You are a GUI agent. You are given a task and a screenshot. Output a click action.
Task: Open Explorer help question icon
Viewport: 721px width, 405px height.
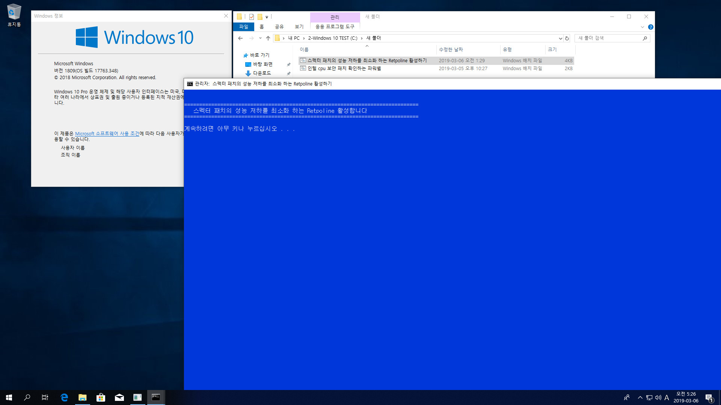(x=651, y=27)
